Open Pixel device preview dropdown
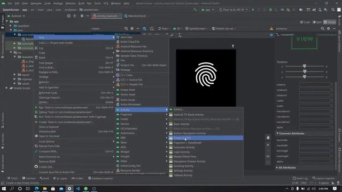 164,28
